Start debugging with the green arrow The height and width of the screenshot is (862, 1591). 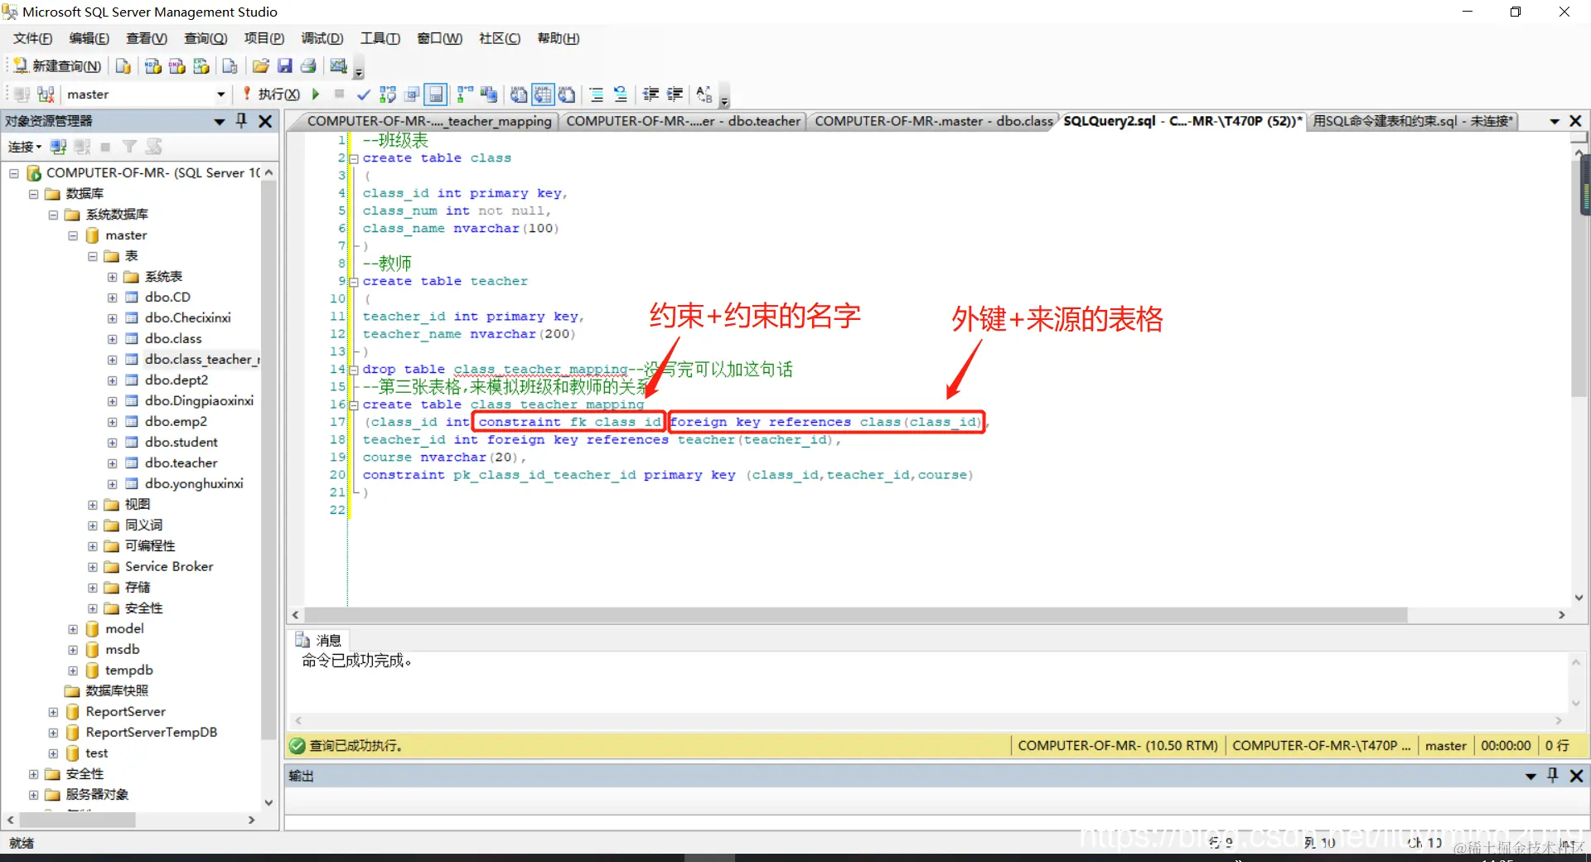click(316, 94)
